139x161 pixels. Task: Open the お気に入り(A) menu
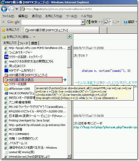pos(54,16)
